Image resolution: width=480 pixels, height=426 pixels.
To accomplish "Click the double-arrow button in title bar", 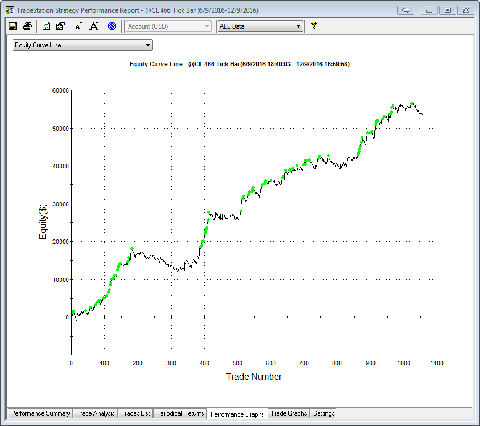I will coord(405,10).
